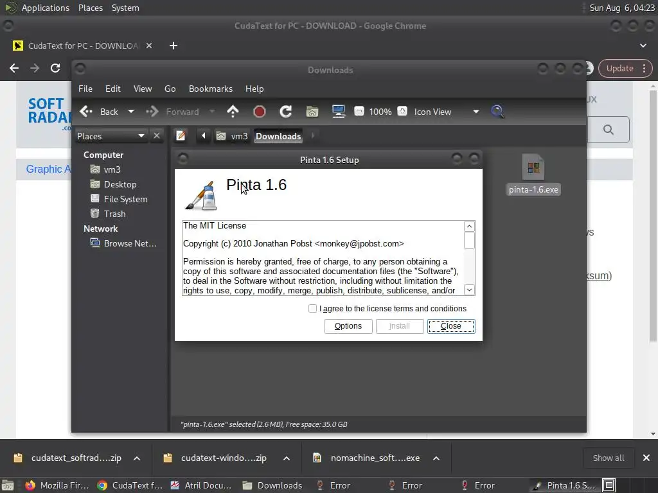
Task: Zoom in with the plus icon
Action: 402,111
